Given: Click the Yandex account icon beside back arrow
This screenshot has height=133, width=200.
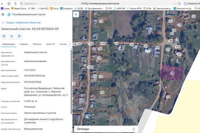Looking at the screenshot, I should [x=9, y=4].
